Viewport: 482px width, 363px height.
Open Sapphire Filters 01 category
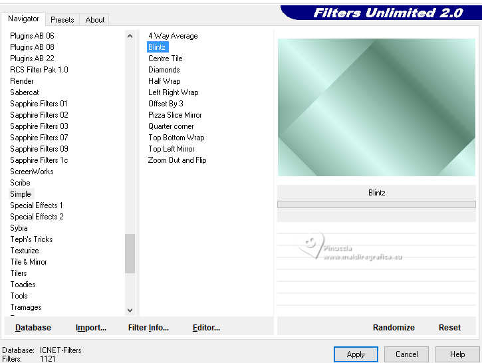[39, 104]
